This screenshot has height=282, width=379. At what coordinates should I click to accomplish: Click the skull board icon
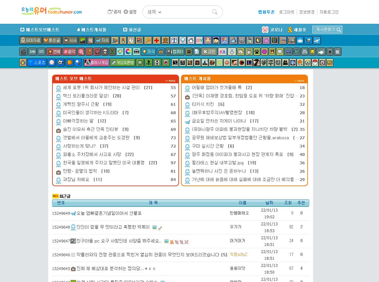[x=105, y=51]
